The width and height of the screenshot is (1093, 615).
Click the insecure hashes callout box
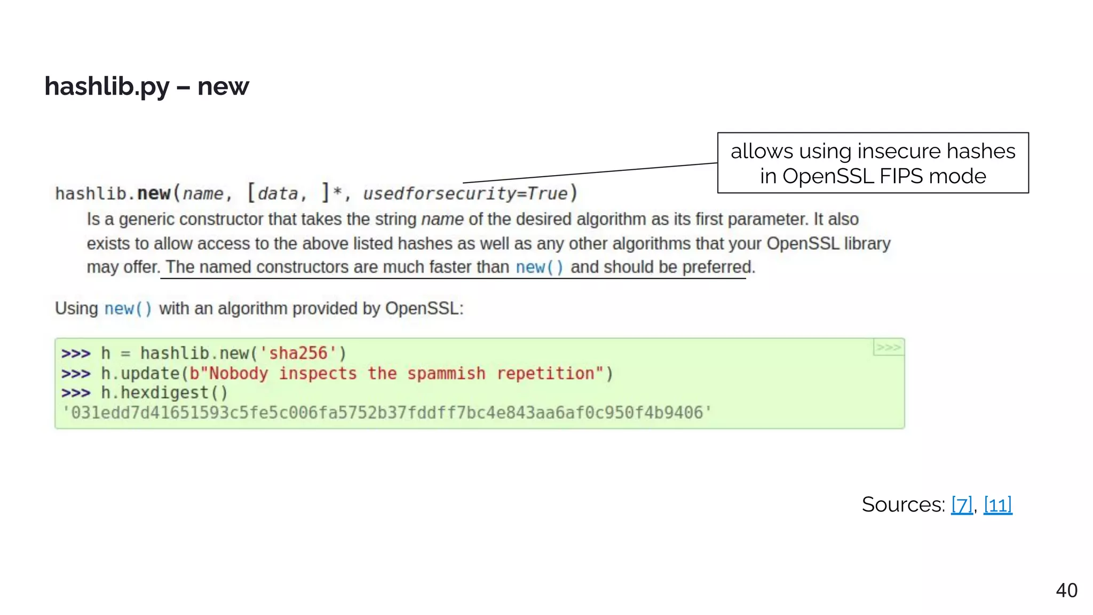click(873, 163)
